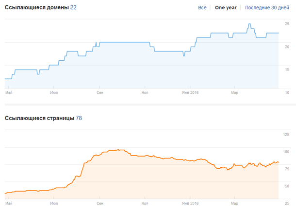Click 'Янв 2016' label on the pages chart
Viewport: 296px width, 210px height.
190,203
